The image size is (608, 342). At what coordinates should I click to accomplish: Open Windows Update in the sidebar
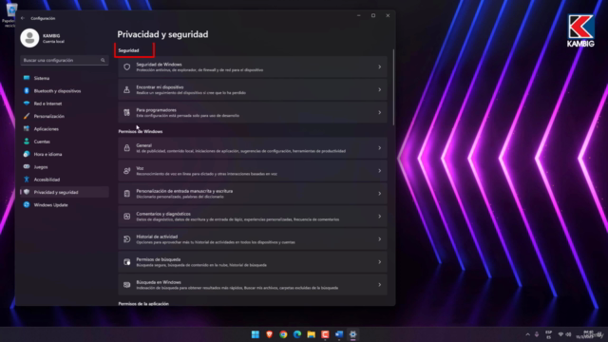tap(65, 205)
